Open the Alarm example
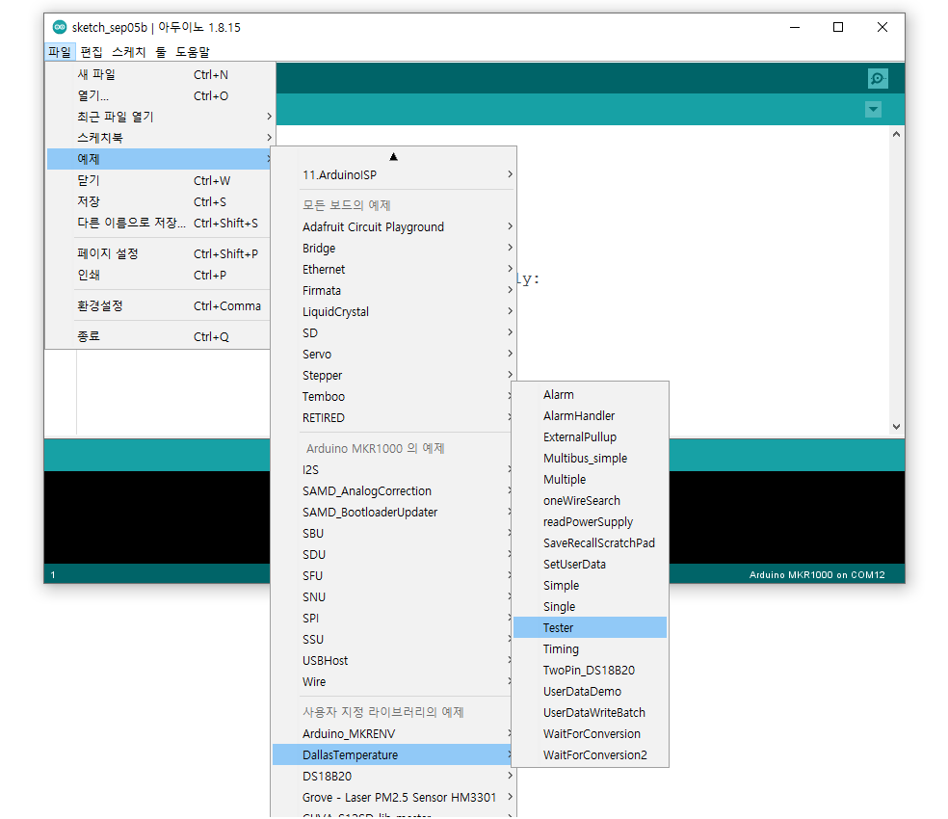948x819 pixels. 590,394
